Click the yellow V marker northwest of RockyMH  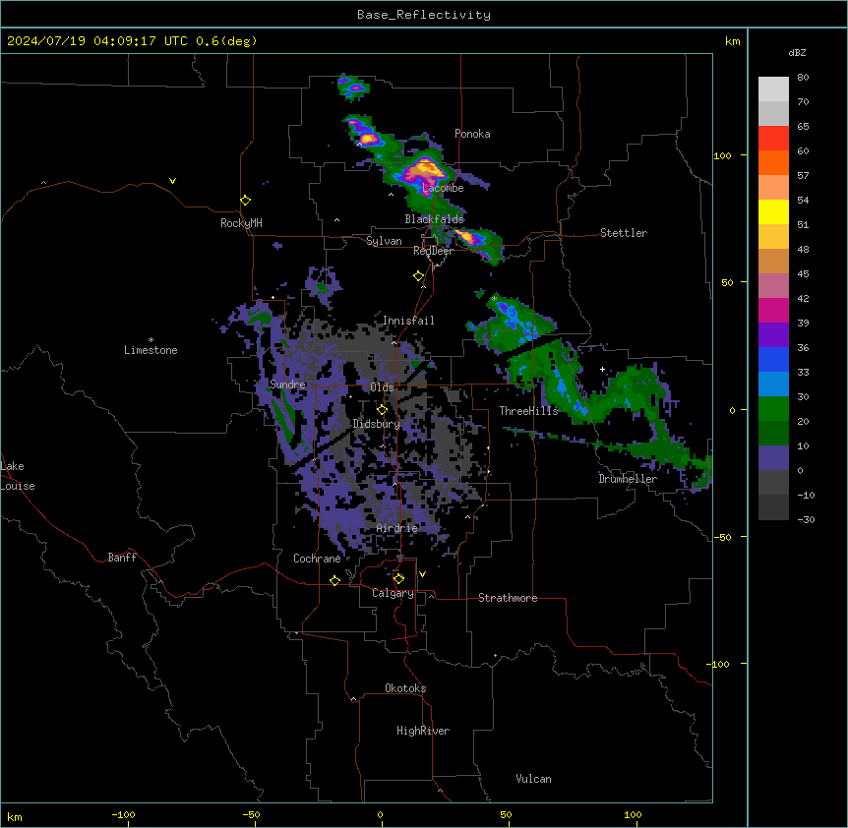click(172, 181)
